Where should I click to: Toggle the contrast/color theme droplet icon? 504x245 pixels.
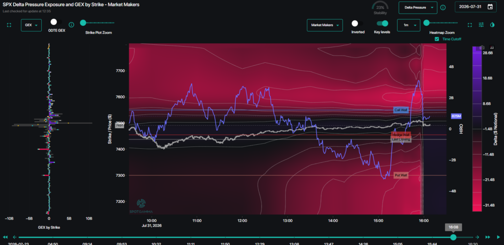(x=492, y=25)
